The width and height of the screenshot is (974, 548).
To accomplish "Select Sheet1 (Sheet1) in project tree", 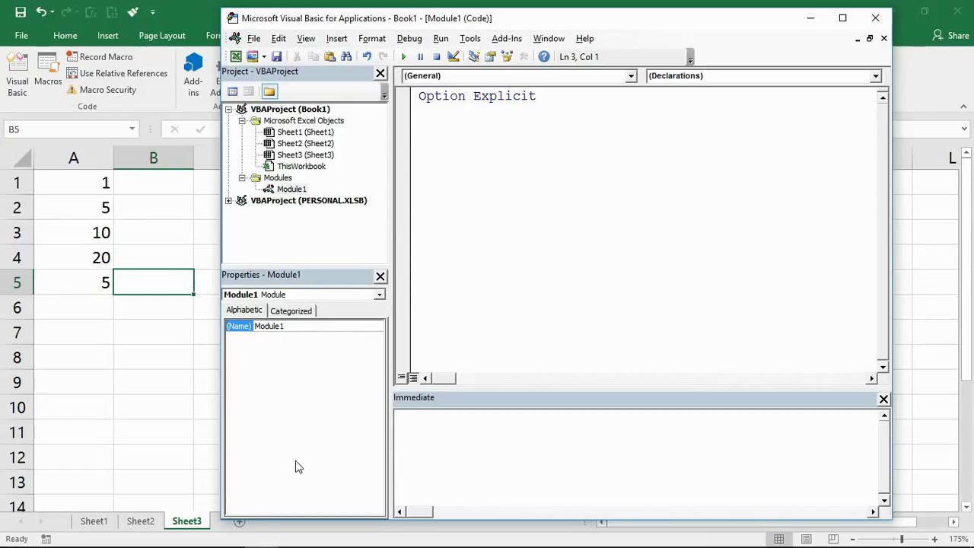I will coord(305,132).
